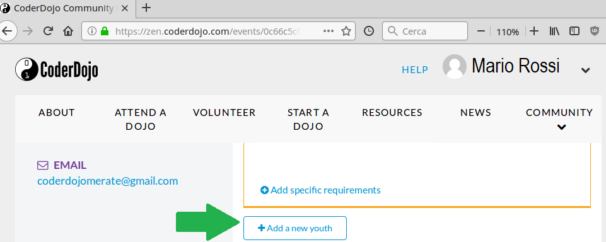Expand the Mario Rossi account dropdown
This screenshot has height=242, width=606.
click(586, 70)
